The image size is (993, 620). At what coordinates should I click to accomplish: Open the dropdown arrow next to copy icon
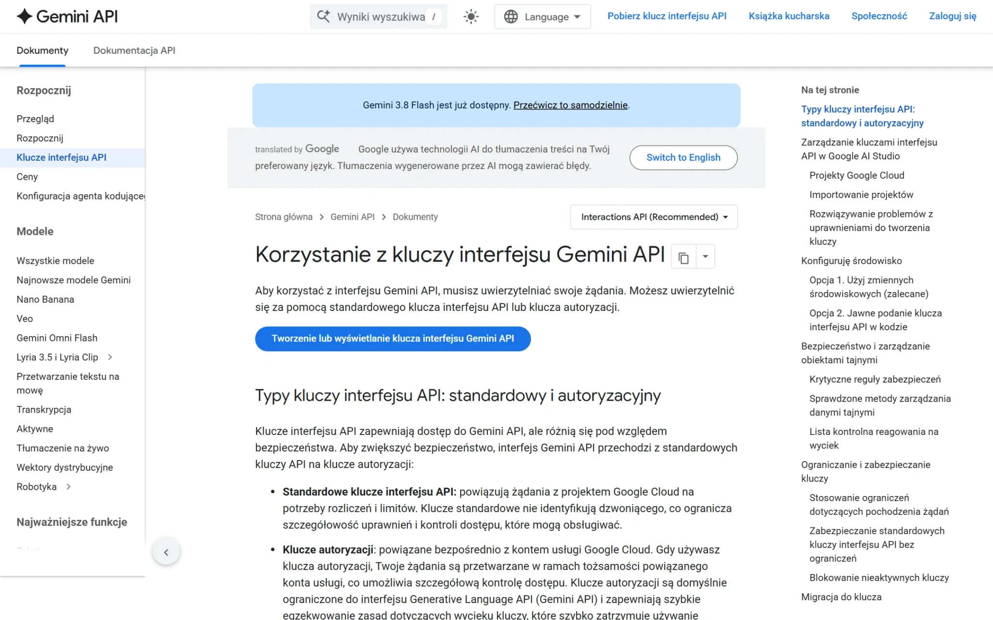705,257
